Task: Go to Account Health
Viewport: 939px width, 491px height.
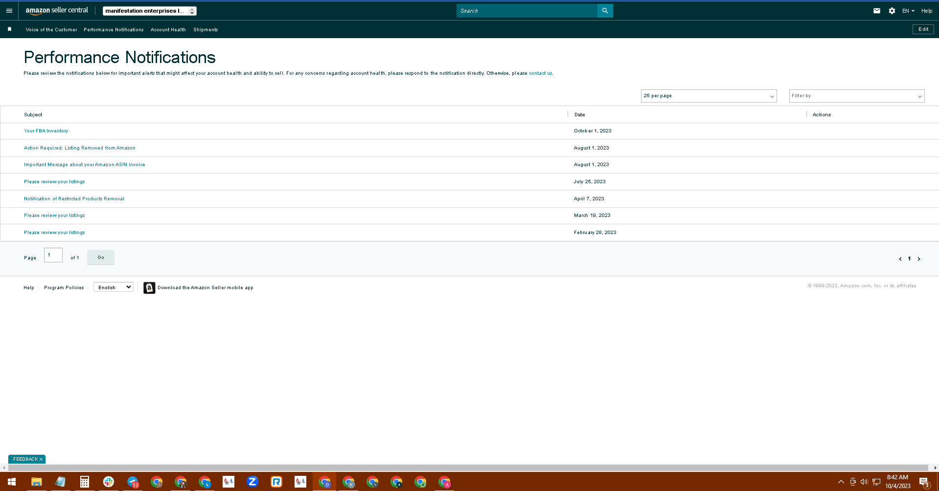Action: 168,30
